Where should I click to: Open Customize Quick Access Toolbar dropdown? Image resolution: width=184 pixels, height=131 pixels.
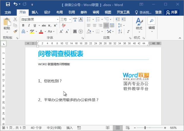pos(32,5)
